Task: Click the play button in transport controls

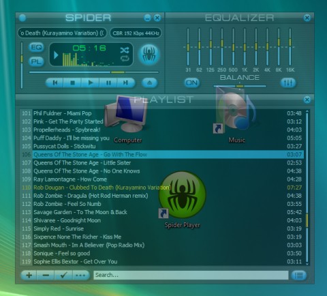Action: point(91,83)
